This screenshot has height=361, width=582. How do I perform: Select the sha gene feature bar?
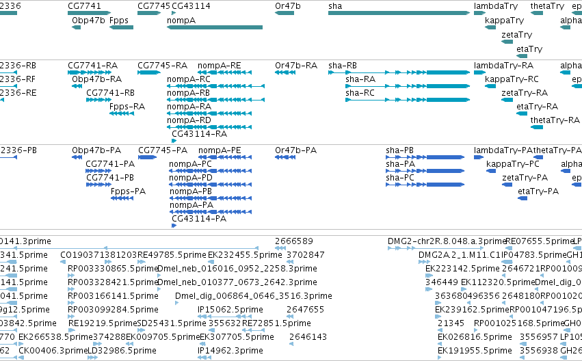coord(399,13)
